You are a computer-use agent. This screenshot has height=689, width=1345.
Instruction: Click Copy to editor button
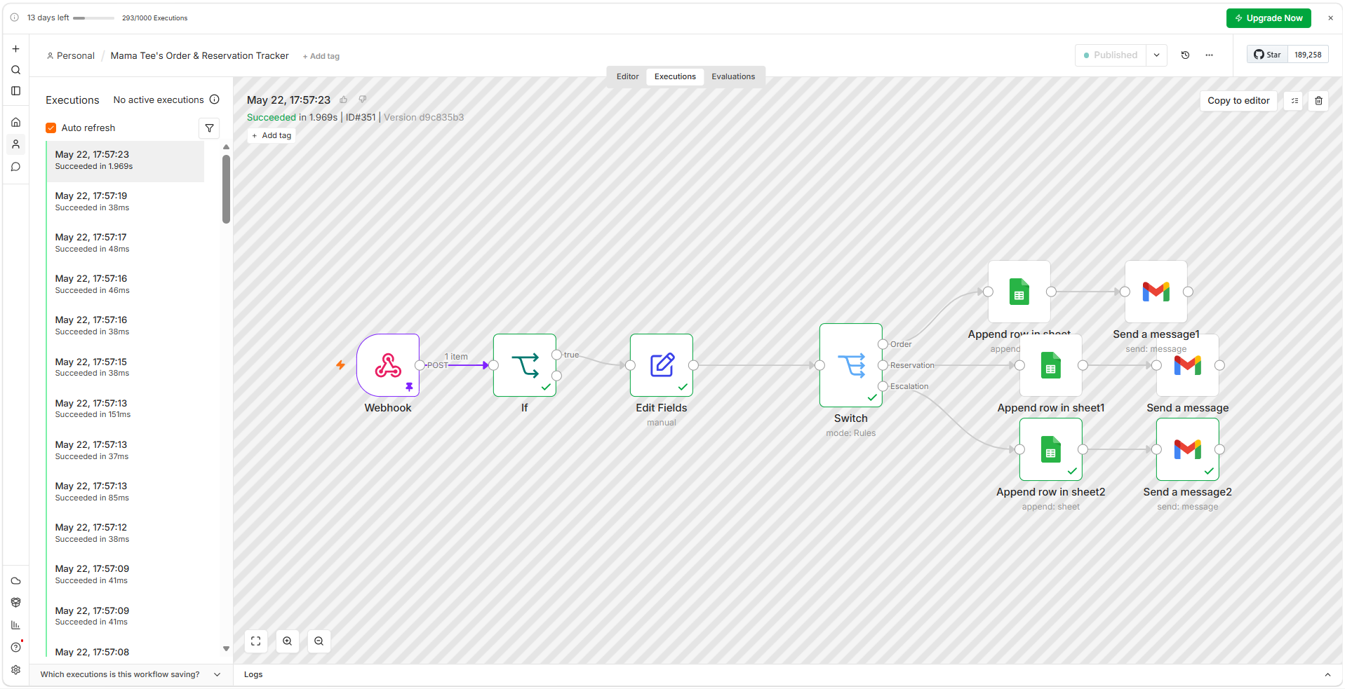(x=1238, y=101)
